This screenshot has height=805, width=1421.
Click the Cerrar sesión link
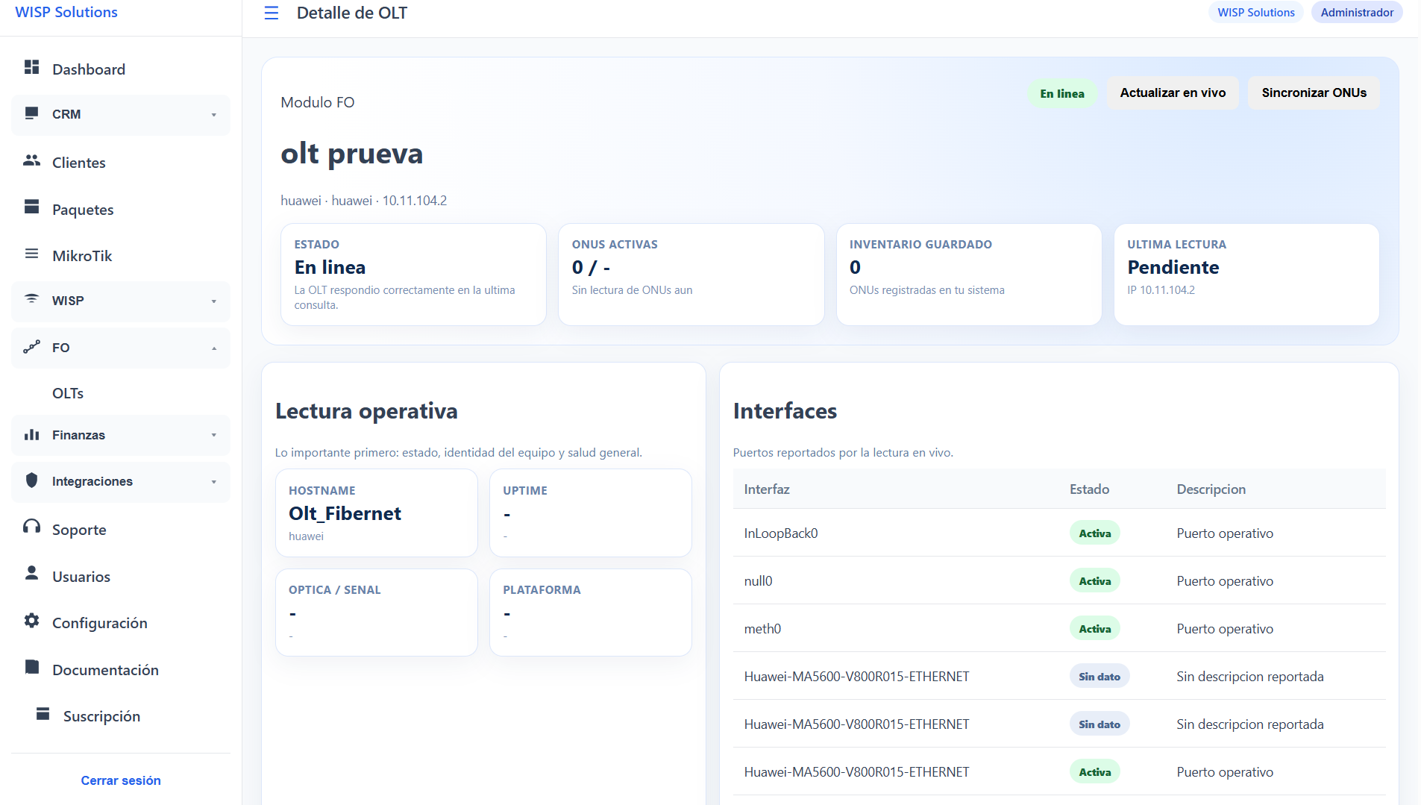[x=121, y=780]
